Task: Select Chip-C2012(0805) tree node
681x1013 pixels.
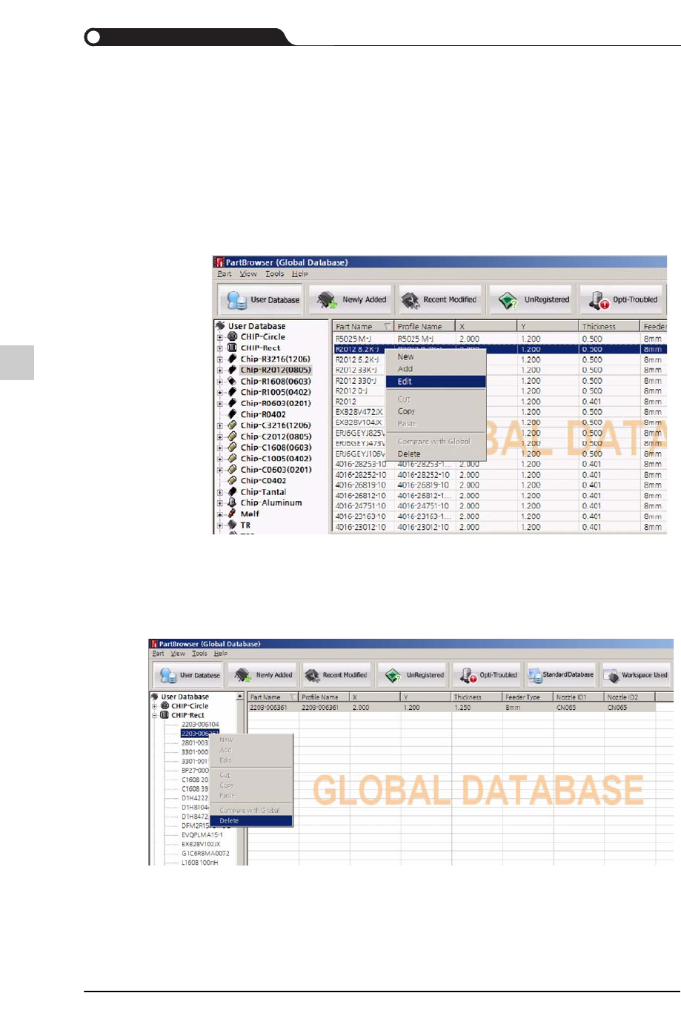Action: [276, 436]
